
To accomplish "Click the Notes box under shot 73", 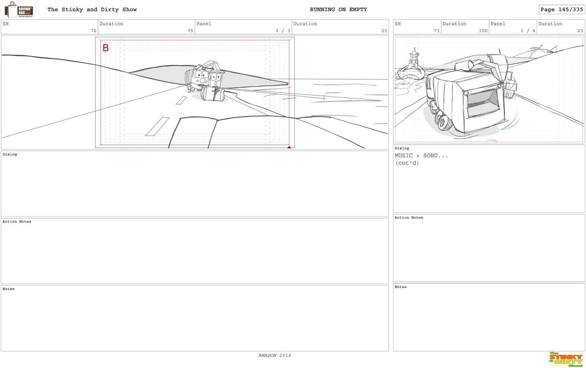I will point(489,317).
